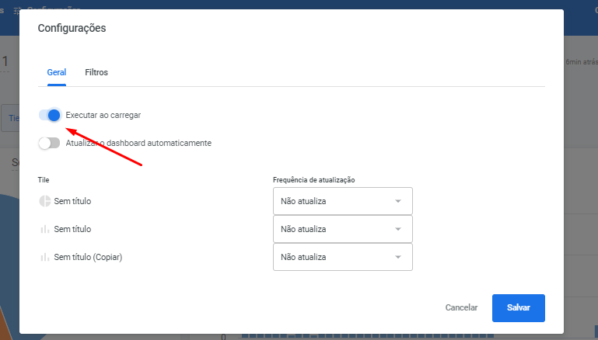Disable the Executar ao carregar toggle
Image resolution: width=598 pixels, height=340 pixels.
[x=50, y=115]
